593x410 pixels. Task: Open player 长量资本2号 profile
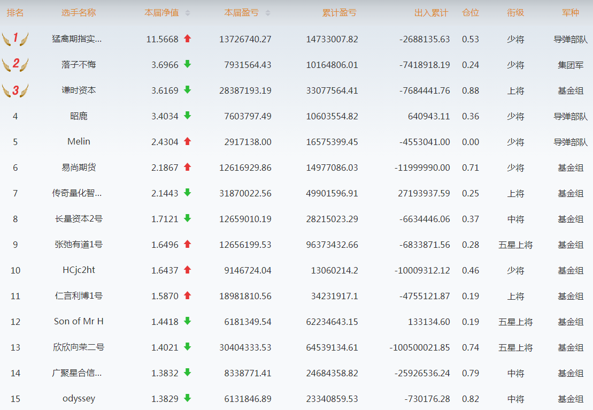79,219
